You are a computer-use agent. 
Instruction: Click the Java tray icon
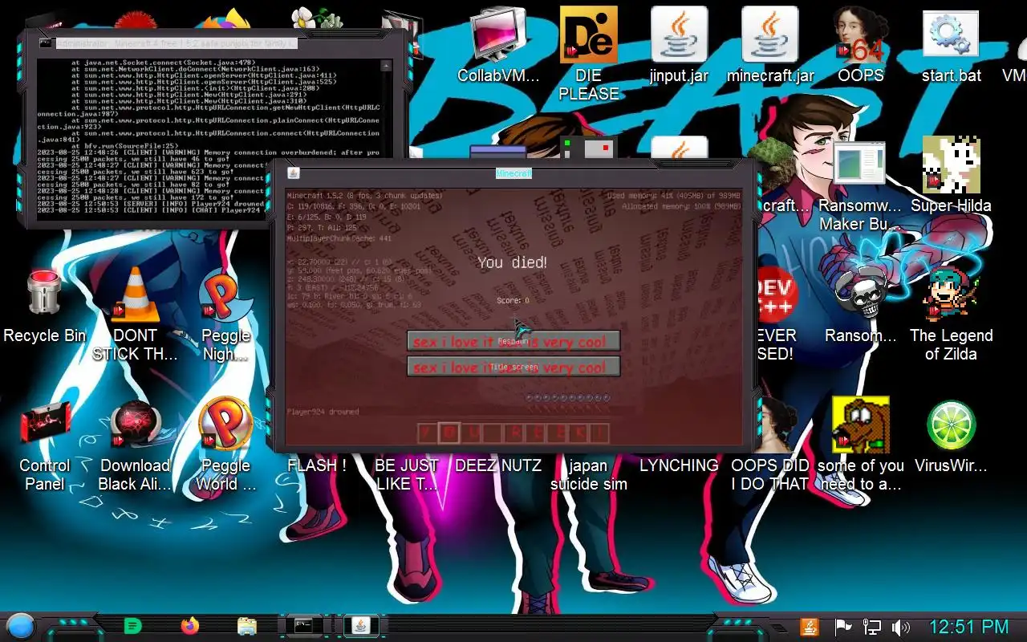[x=810, y=627]
